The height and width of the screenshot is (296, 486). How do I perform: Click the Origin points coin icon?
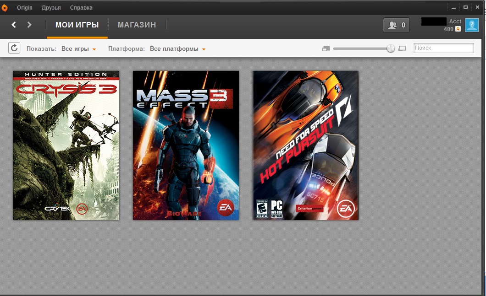458,29
